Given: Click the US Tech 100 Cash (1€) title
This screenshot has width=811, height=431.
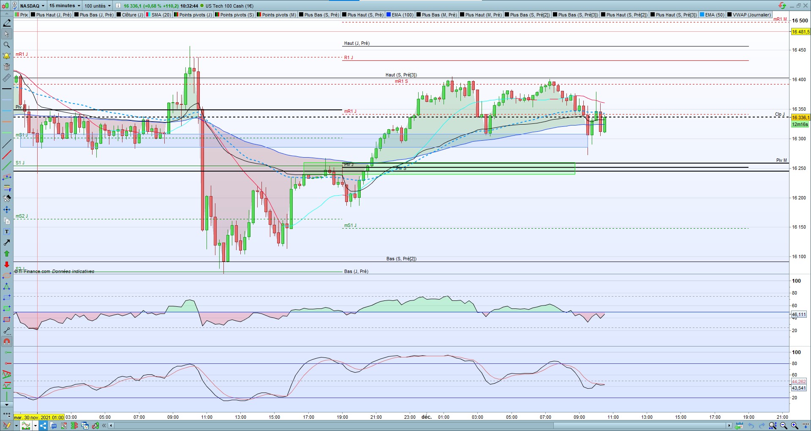Looking at the screenshot, I should tap(229, 6).
